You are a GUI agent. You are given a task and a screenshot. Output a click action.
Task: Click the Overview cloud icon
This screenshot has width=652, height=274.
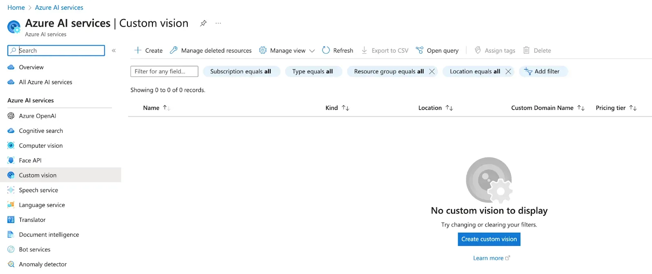[x=11, y=67]
